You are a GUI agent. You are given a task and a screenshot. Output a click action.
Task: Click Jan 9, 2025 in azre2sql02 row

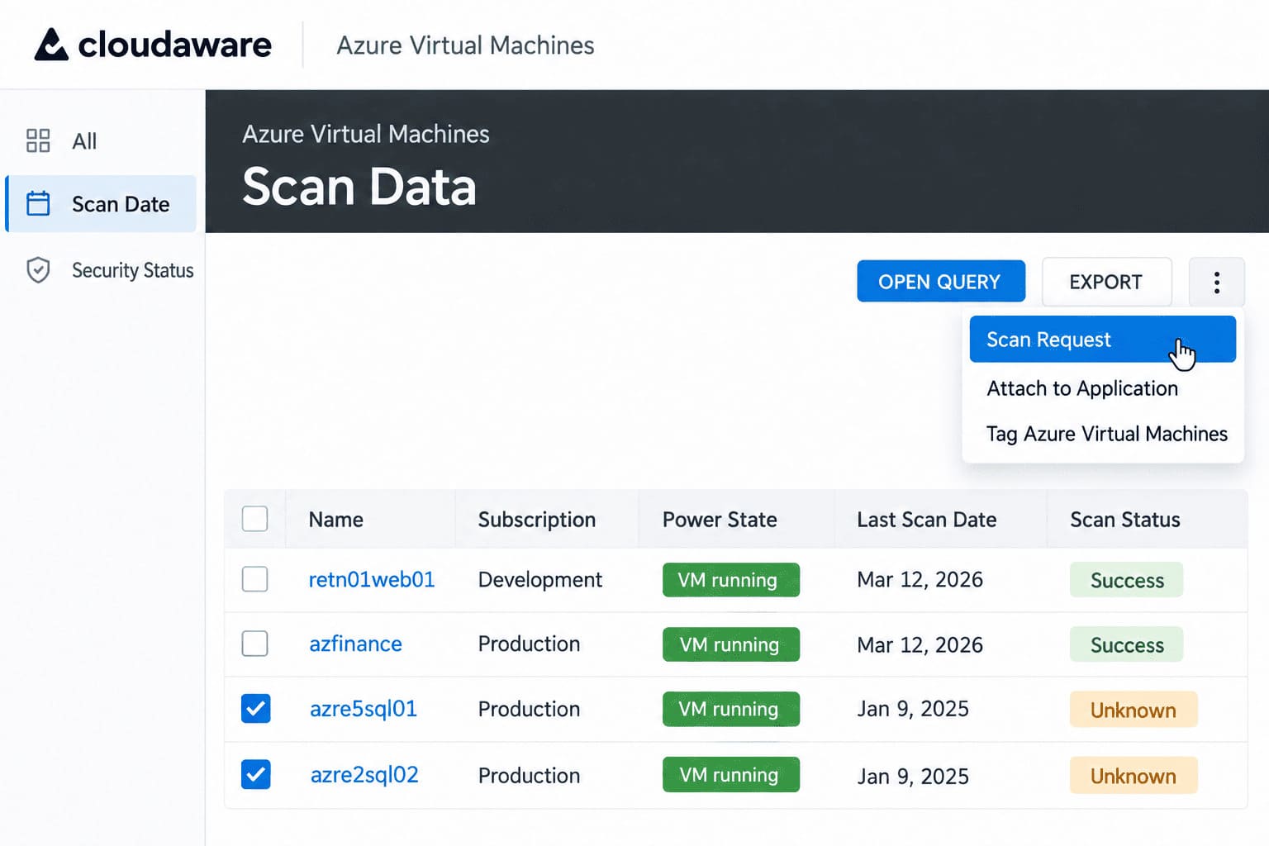click(913, 777)
